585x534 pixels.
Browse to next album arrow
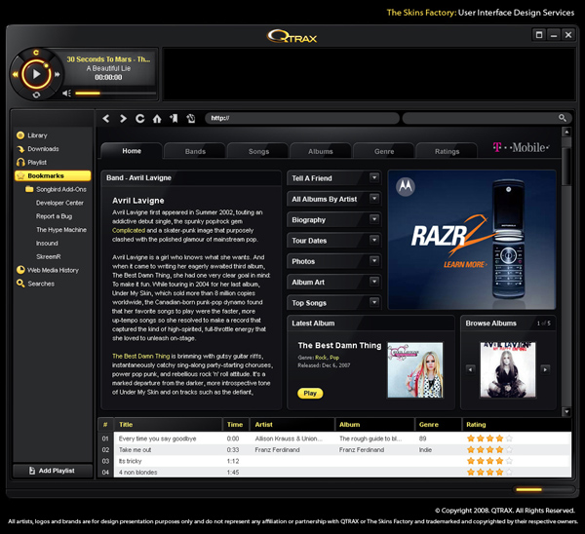pos(545,369)
